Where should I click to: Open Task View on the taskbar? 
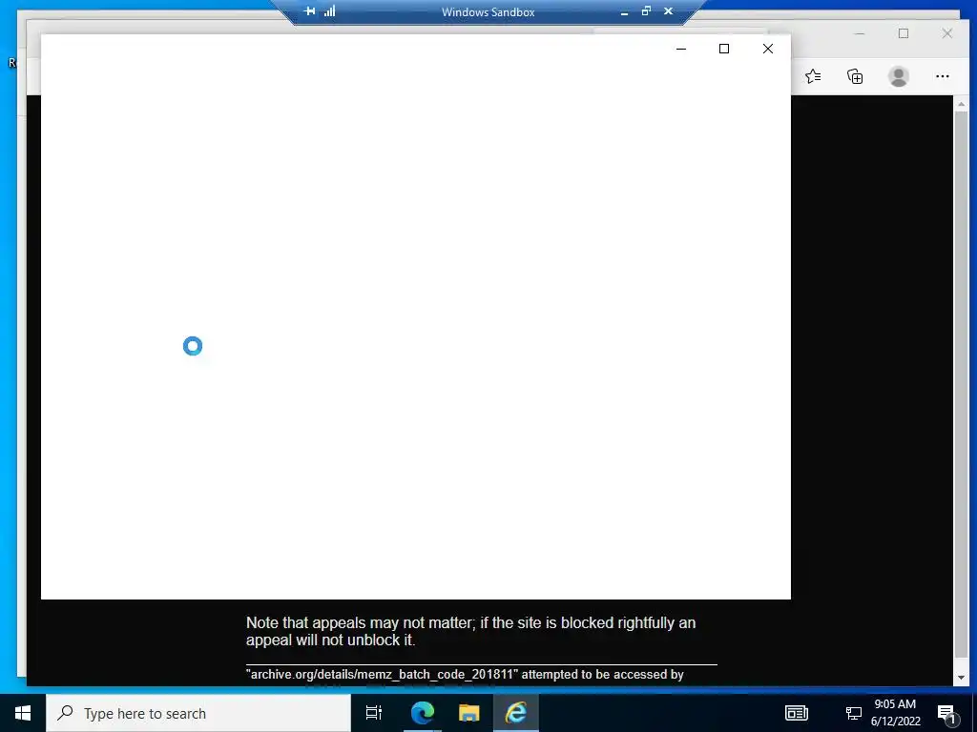click(x=374, y=713)
